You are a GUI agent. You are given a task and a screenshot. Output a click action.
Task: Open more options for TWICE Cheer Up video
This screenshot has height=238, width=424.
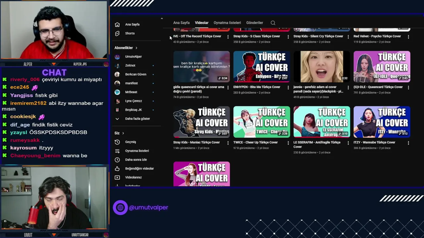288,143
